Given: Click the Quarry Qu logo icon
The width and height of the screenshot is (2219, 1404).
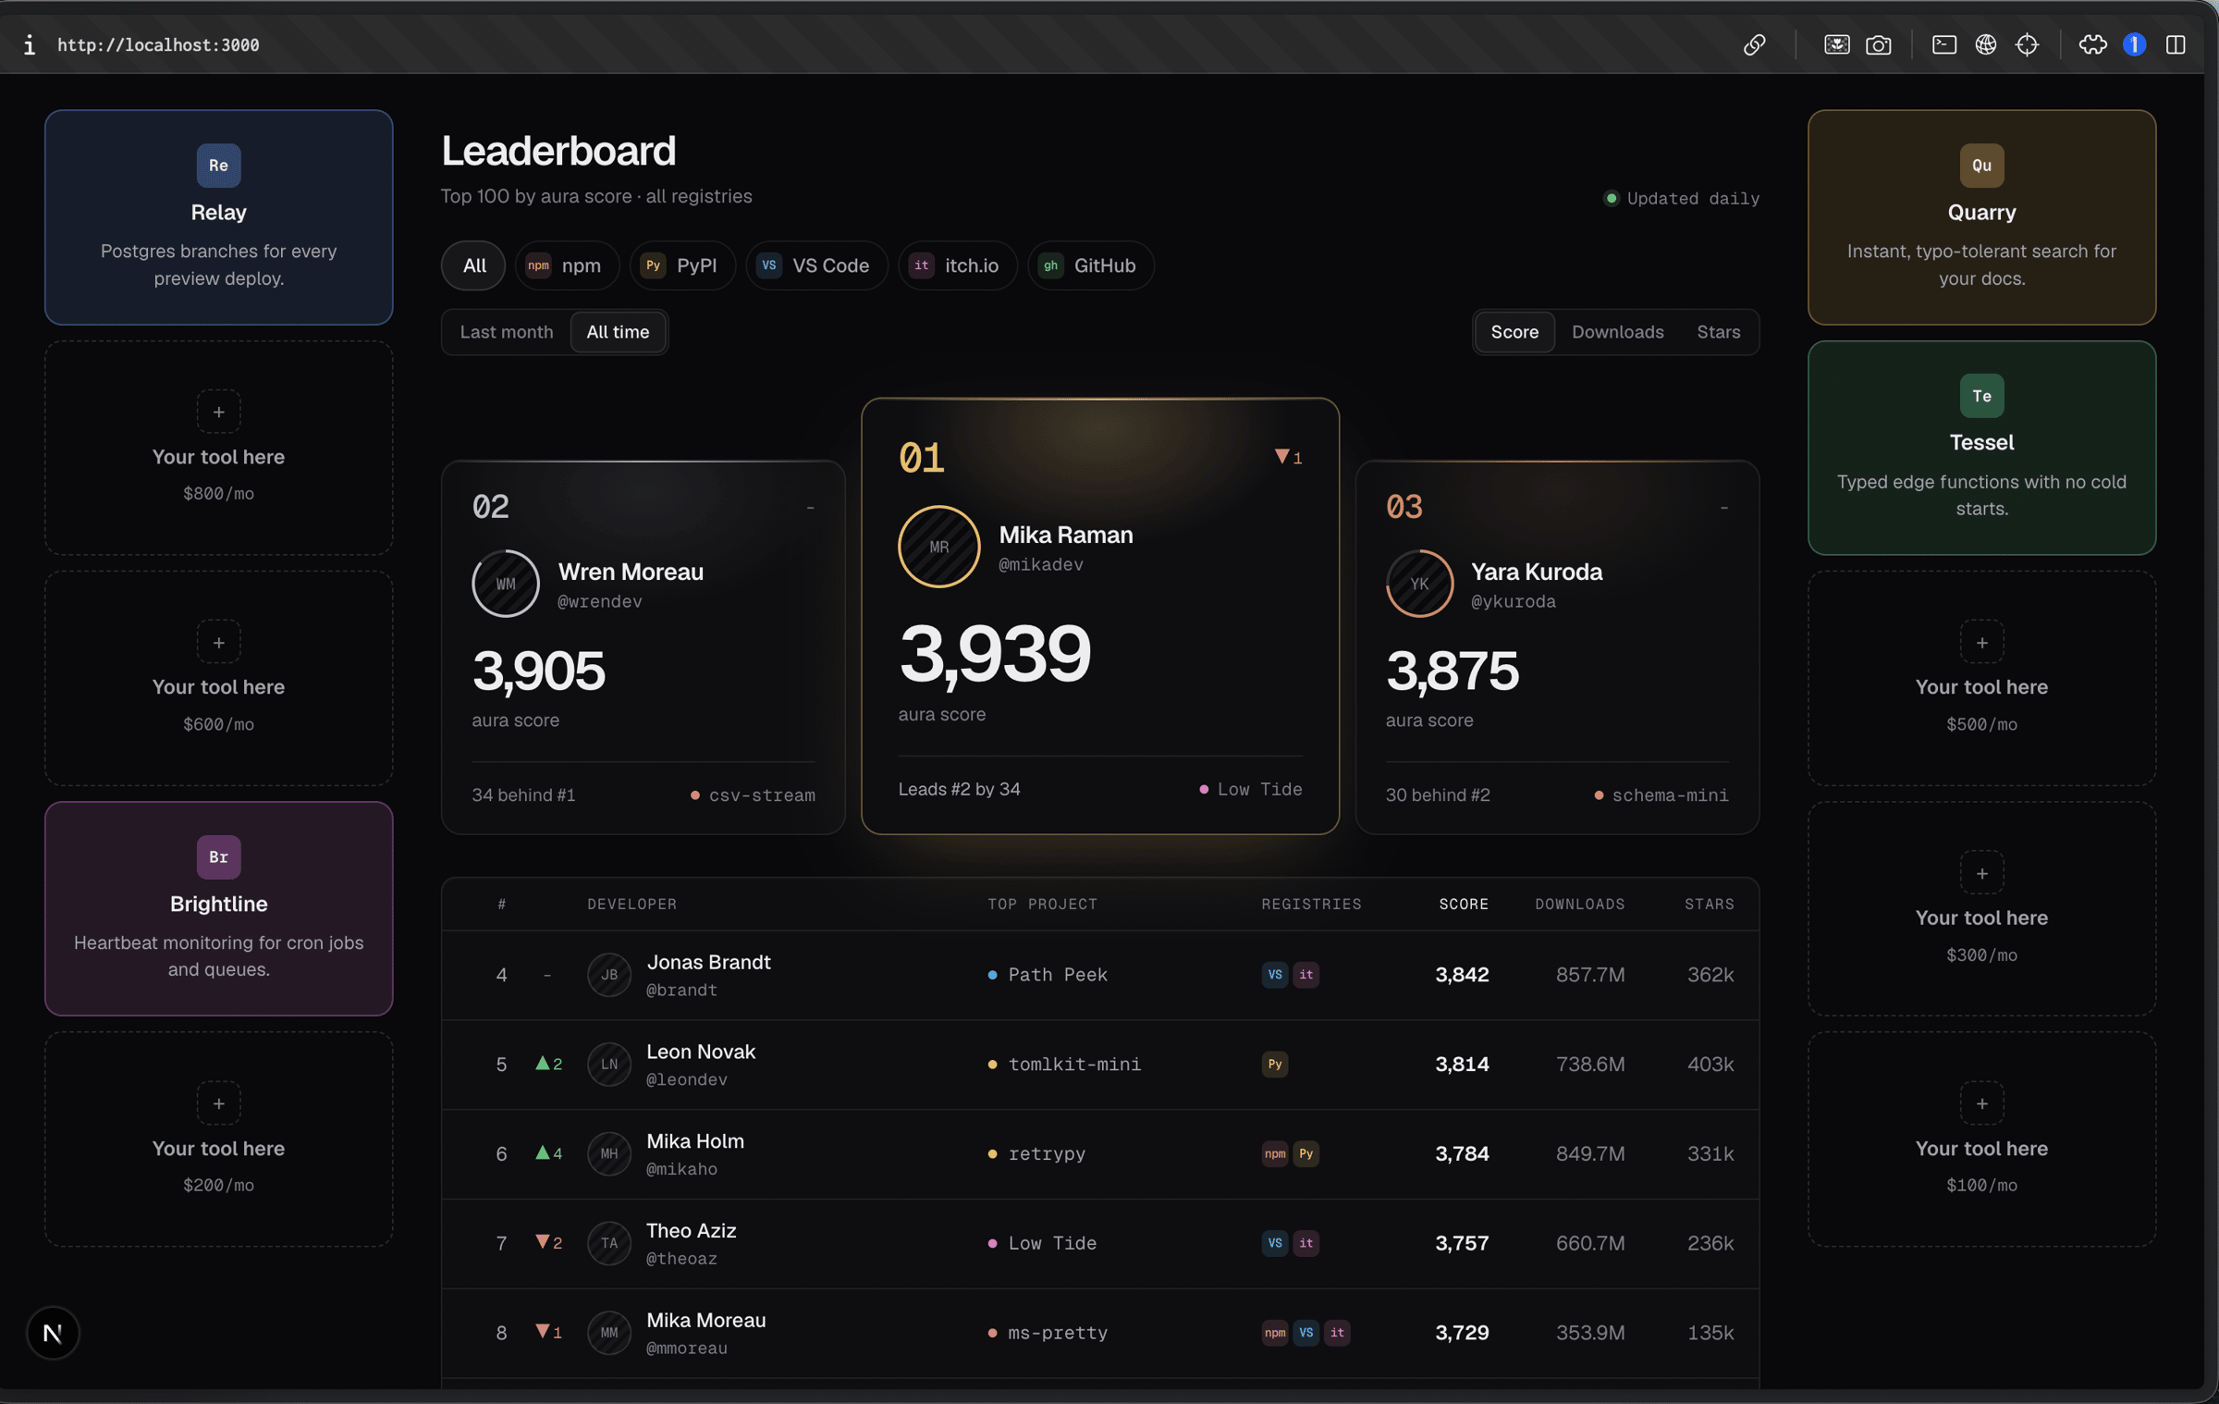Looking at the screenshot, I should [x=1981, y=166].
